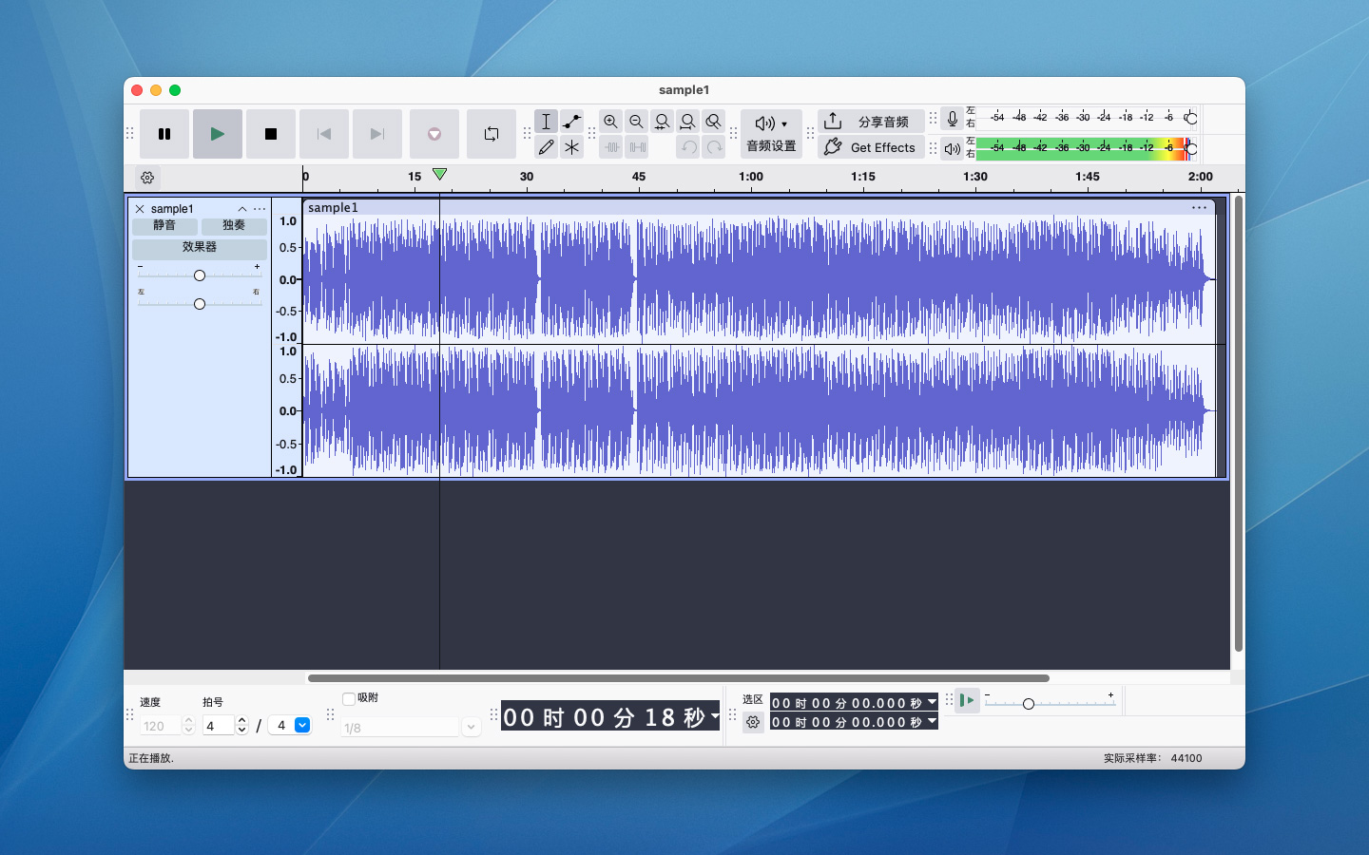Click the Undo arrow icon
1369x855 pixels.
pyautogui.click(x=688, y=147)
